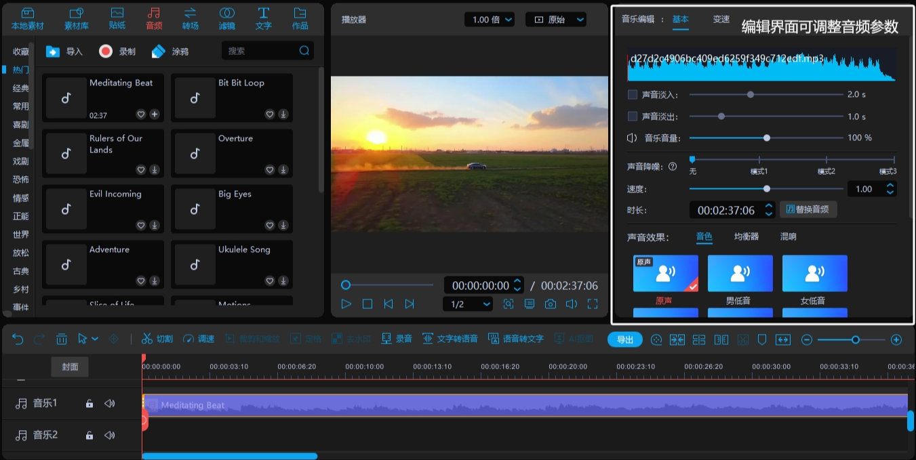Click the 音乐音量 volume slider handle

[x=767, y=138]
